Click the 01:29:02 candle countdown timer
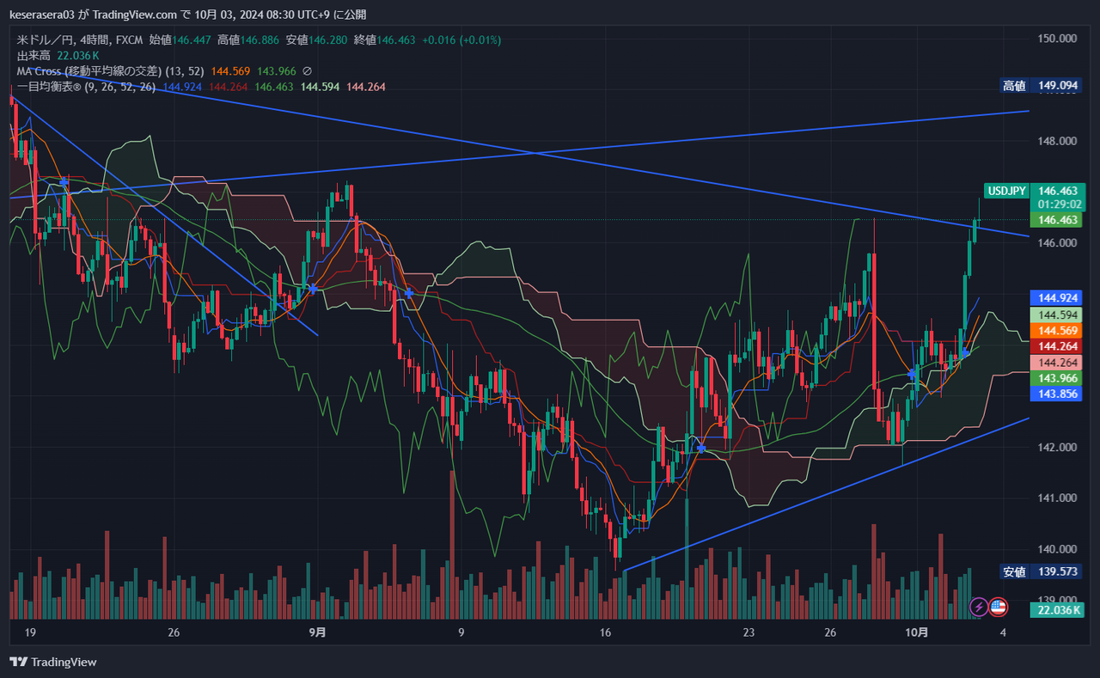This screenshot has height=678, width=1100. (1058, 205)
